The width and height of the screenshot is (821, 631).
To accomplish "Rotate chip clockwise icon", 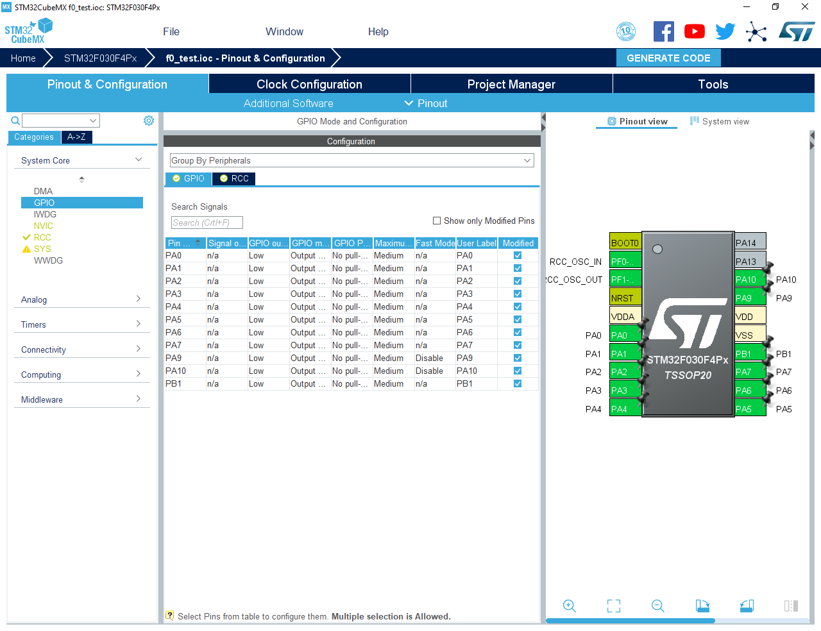I will tap(702, 606).
